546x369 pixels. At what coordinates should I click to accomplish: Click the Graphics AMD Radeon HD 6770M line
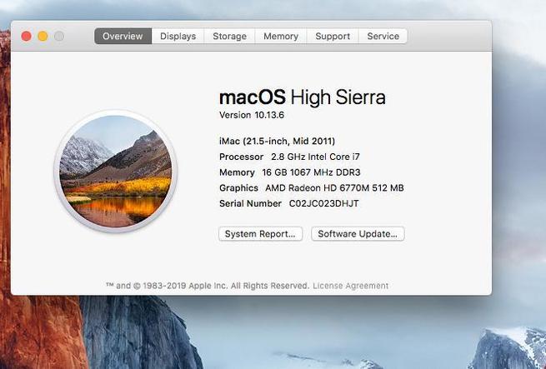311,188
